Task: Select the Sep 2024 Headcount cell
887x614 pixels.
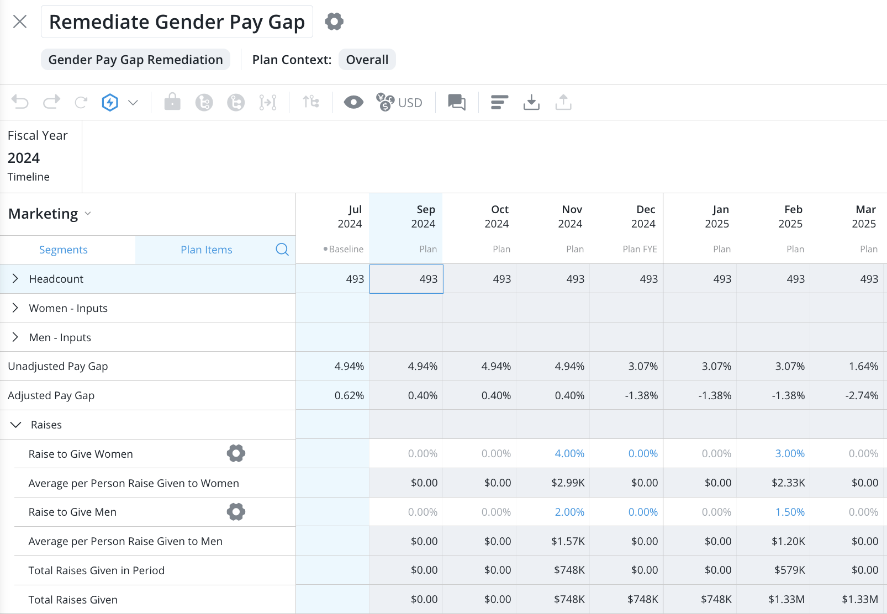Action: pyautogui.click(x=406, y=279)
